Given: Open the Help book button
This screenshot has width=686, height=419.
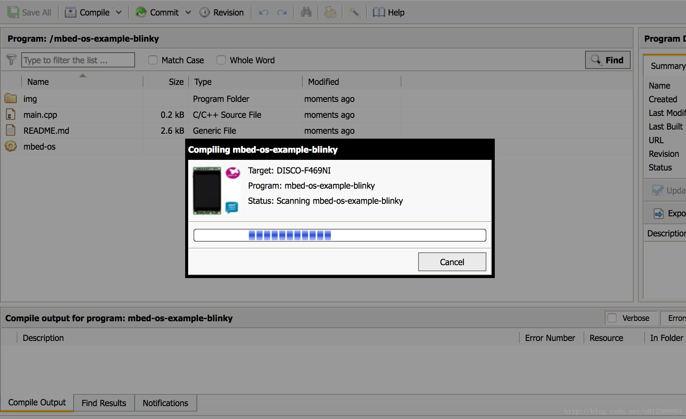Looking at the screenshot, I should tap(389, 13).
